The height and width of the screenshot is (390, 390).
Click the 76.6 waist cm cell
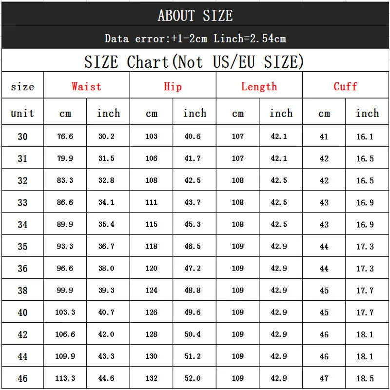click(x=65, y=136)
